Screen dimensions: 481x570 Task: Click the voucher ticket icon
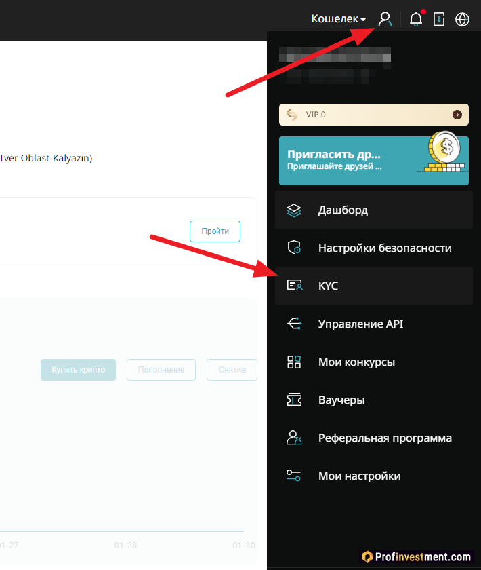[294, 400]
